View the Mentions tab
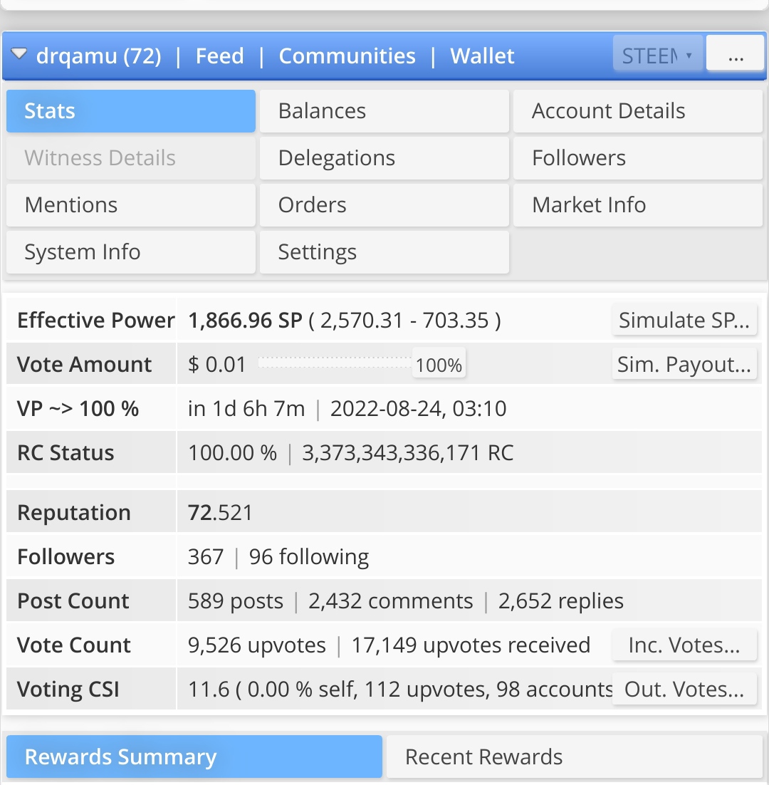 coord(130,205)
